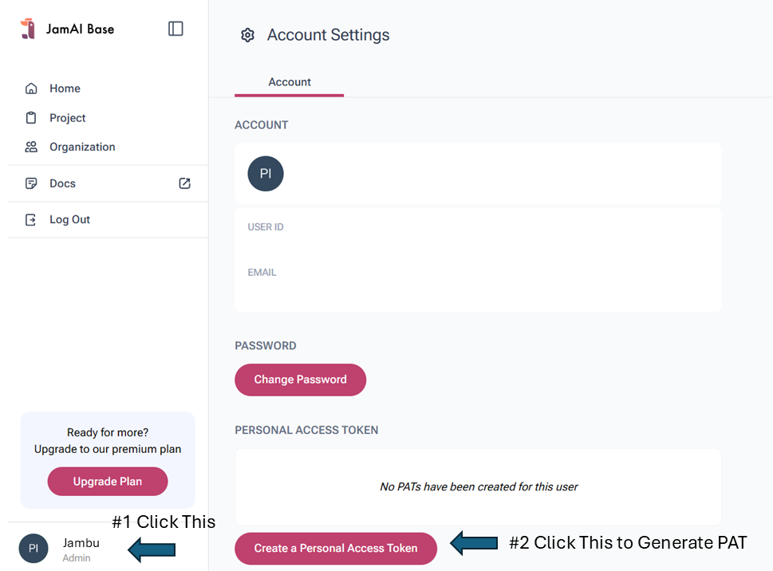Open the Organization page
The width and height of the screenshot is (773, 571).
82,147
